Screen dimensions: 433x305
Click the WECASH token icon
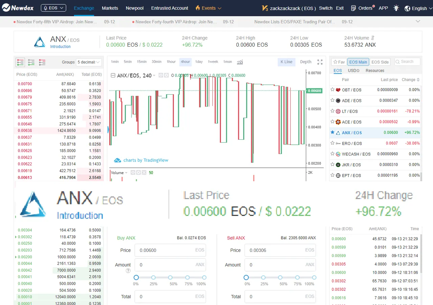point(338,154)
